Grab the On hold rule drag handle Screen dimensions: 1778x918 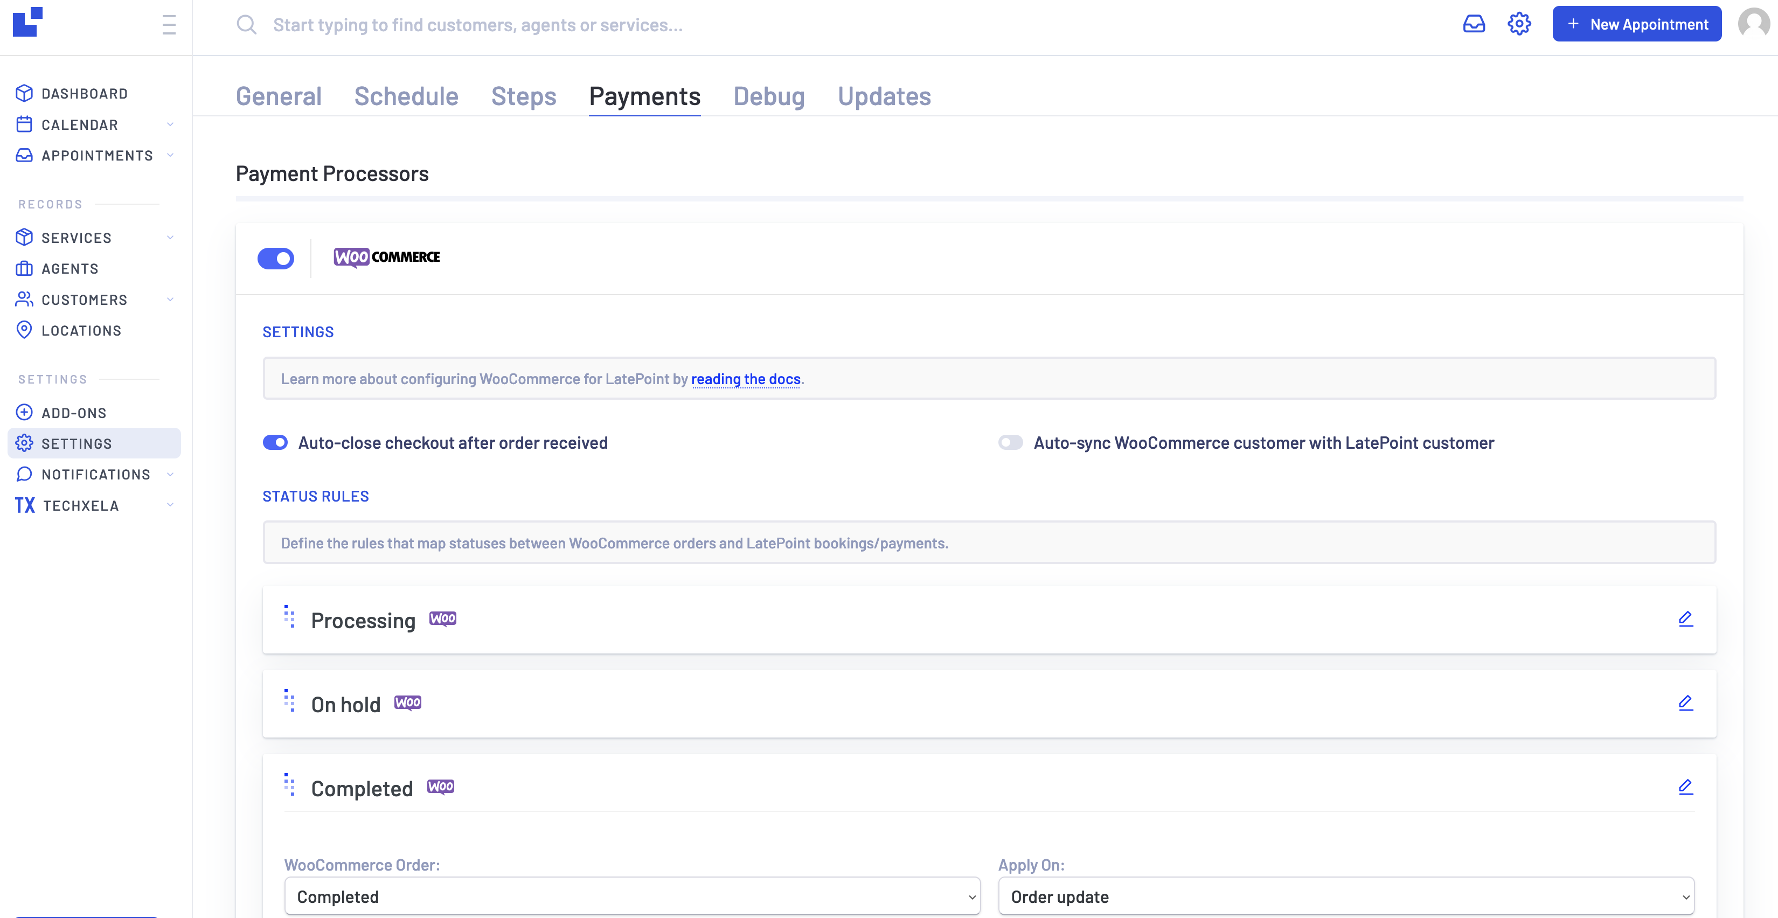coord(289,700)
